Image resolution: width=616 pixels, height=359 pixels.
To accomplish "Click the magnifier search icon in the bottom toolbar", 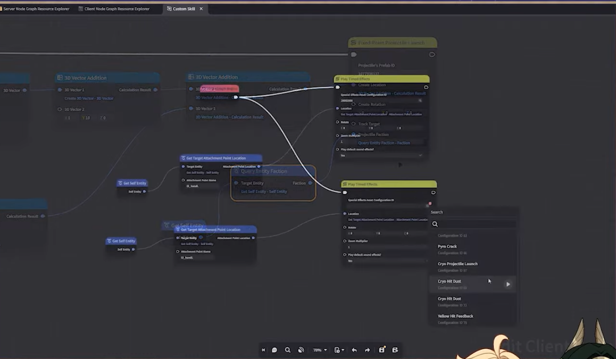I will pyautogui.click(x=288, y=350).
